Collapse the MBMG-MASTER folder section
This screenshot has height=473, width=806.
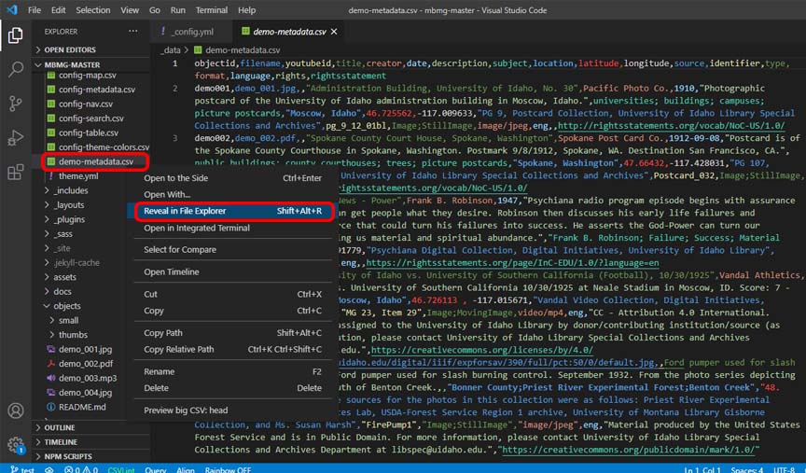(72, 64)
